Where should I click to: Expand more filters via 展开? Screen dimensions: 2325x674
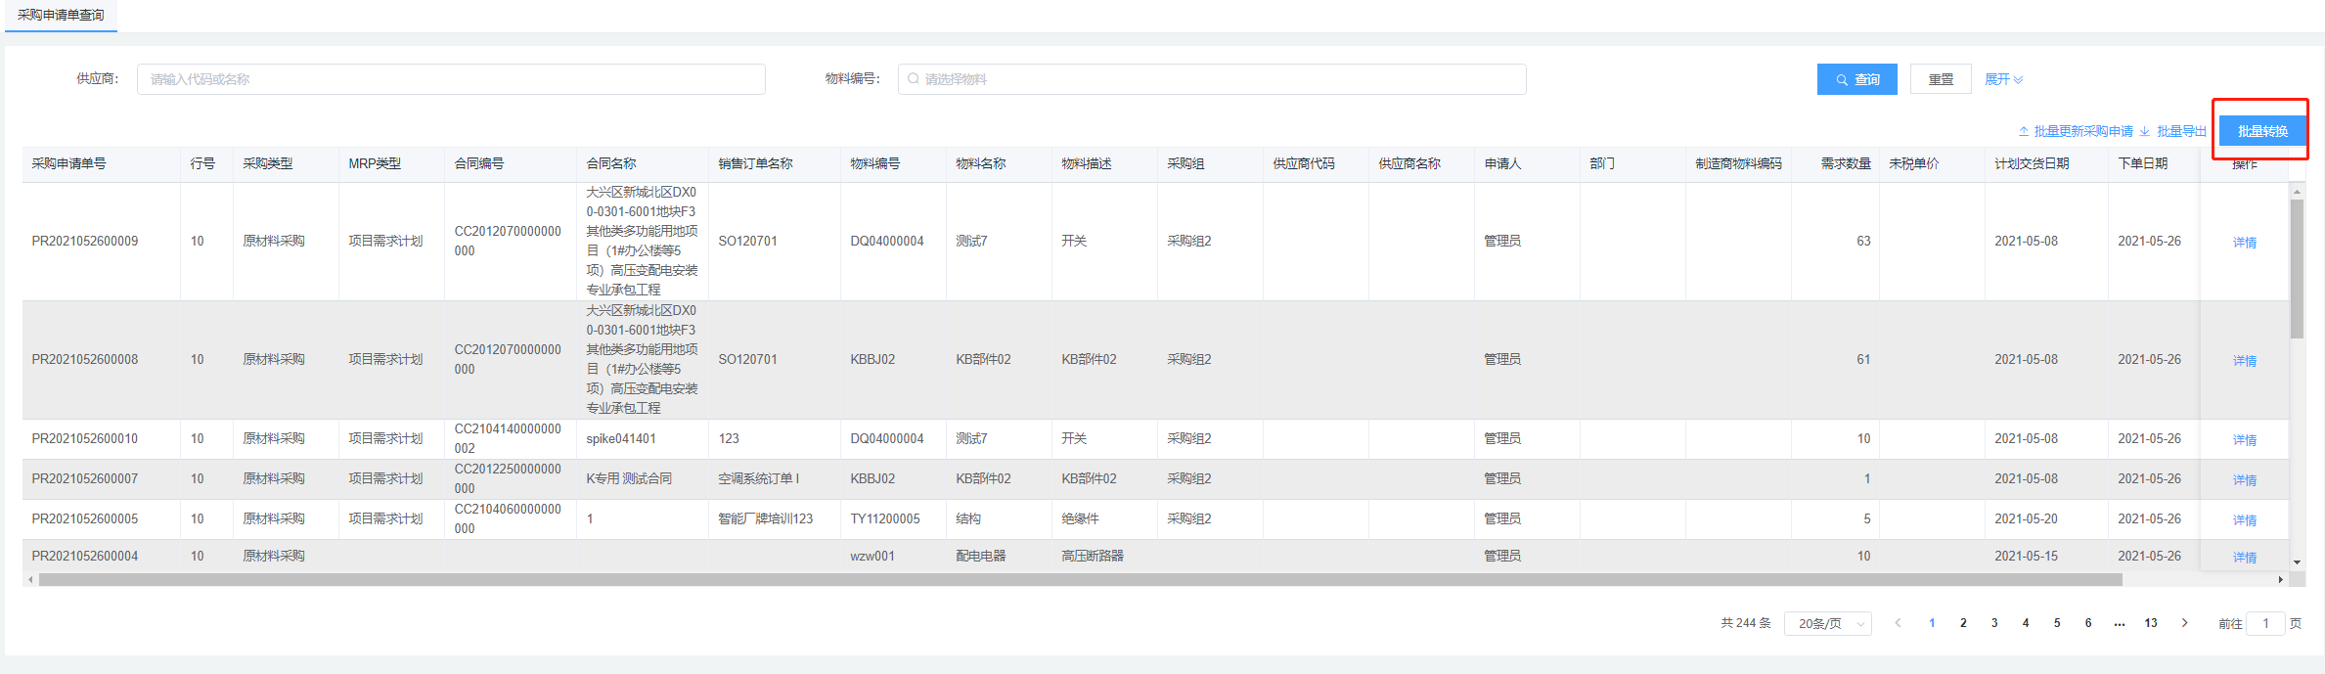(2003, 79)
